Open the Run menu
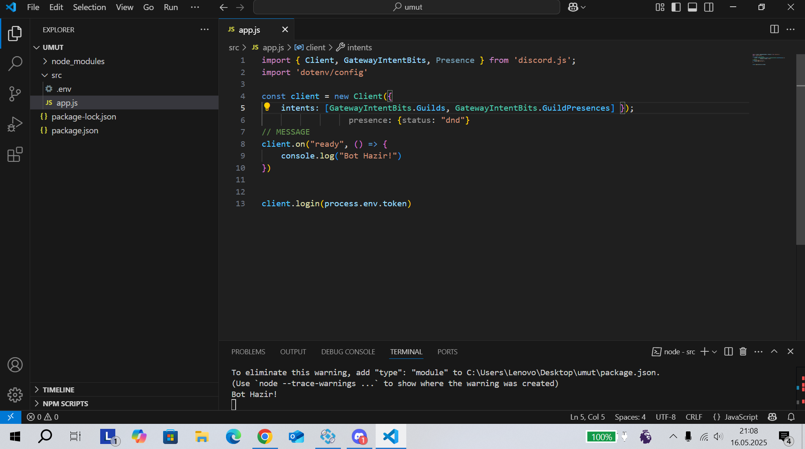The width and height of the screenshot is (805, 449). click(171, 7)
